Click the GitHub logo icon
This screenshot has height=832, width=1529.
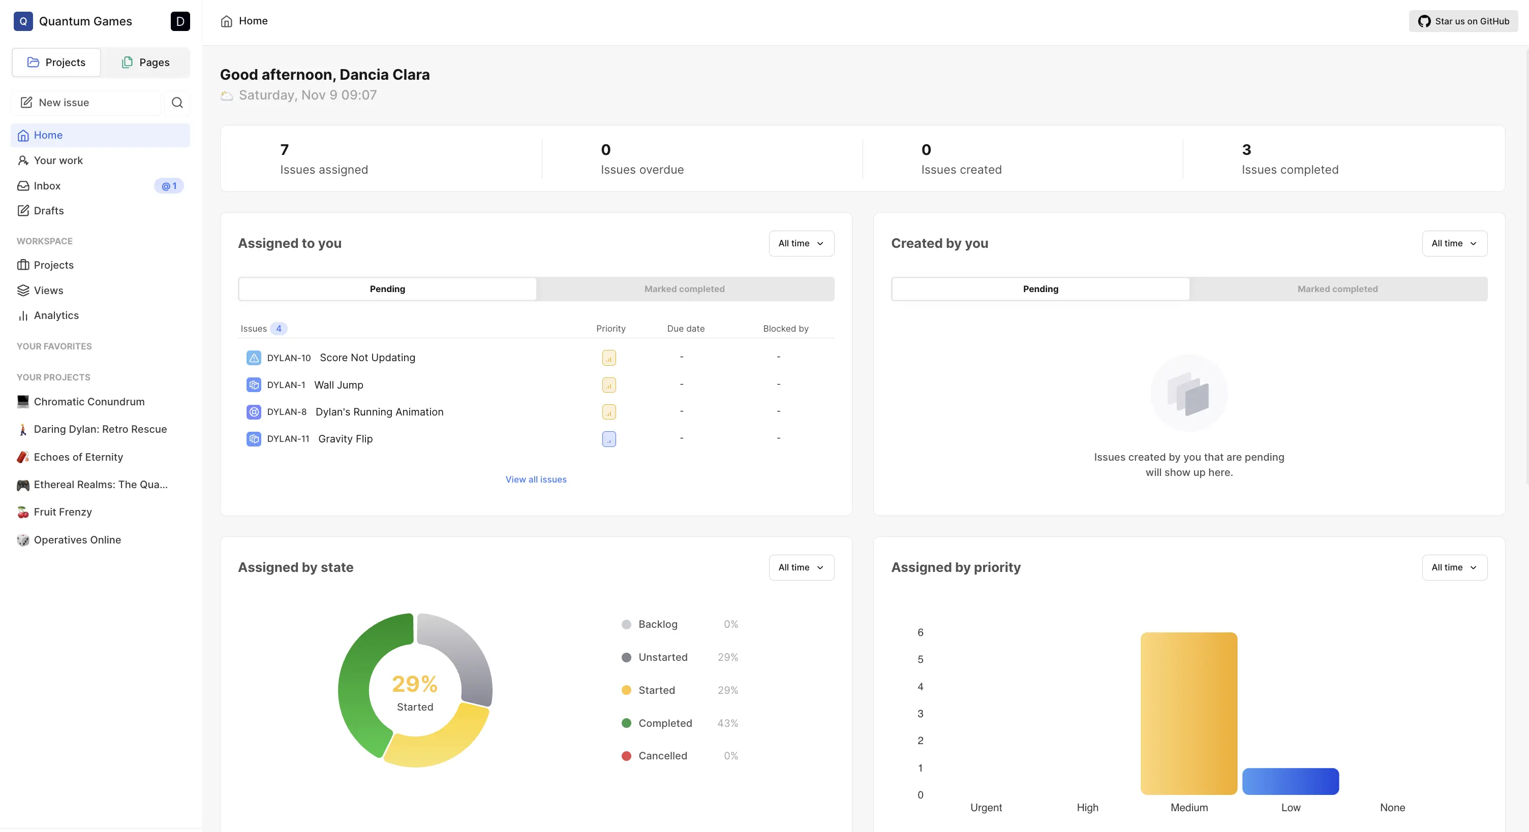click(1424, 21)
